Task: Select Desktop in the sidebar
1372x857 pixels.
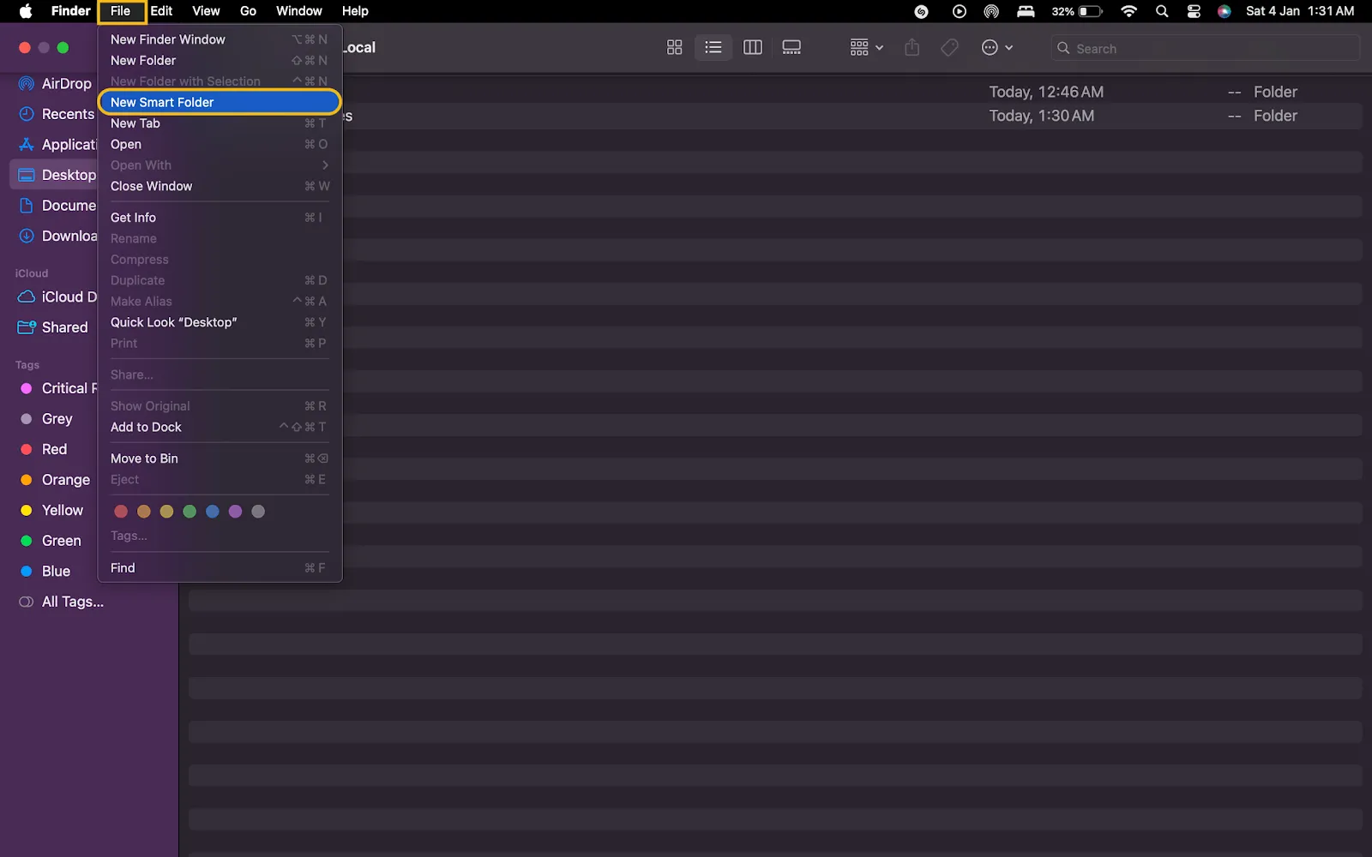Action: click(53, 175)
